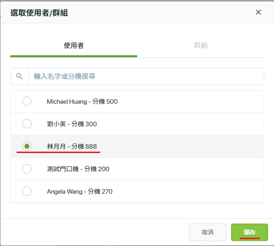The height and width of the screenshot is (246, 274).
Task: Click the 林月月 - 分機 888 label
Action: tap(72, 146)
